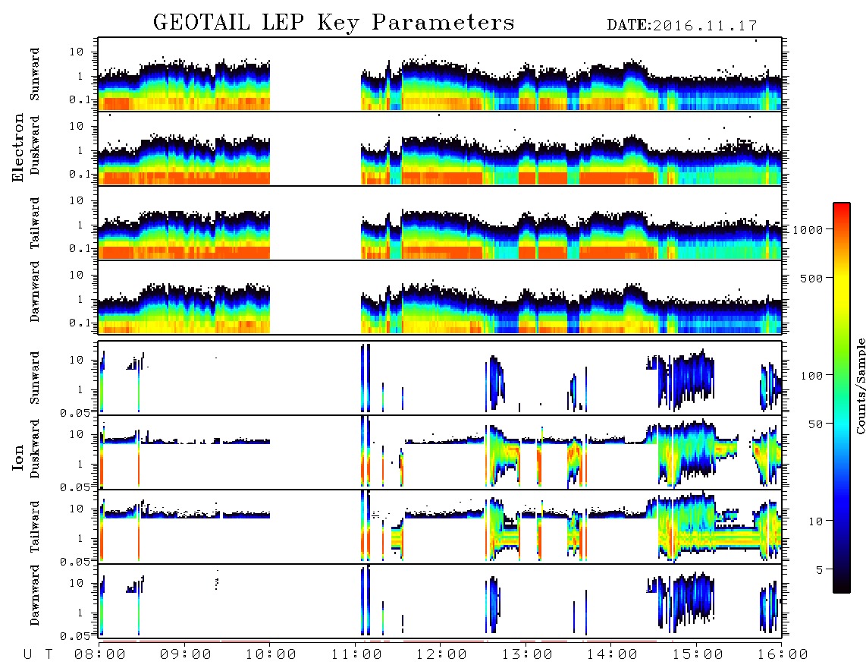The image size is (866, 668).
Task: Click the '50' color scale value
Action: click(815, 424)
